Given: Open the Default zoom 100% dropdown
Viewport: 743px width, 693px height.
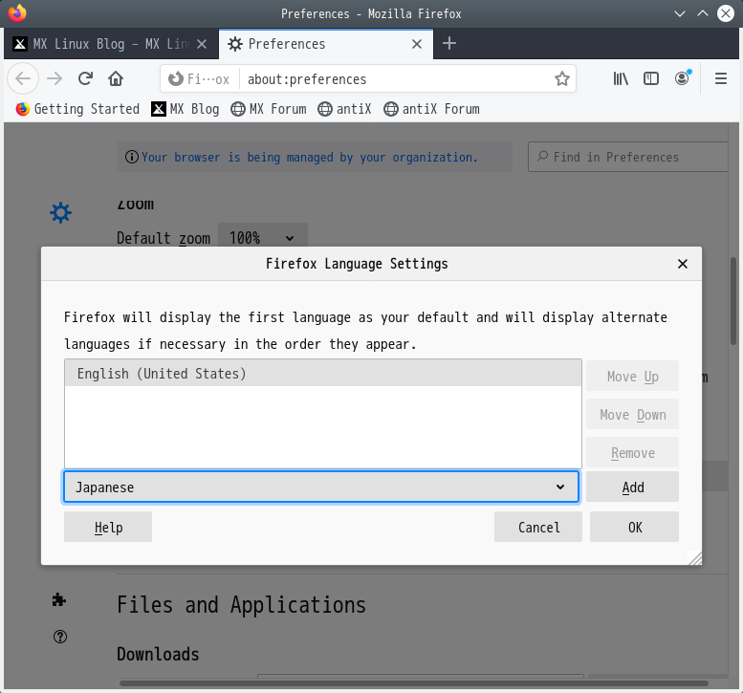Looking at the screenshot, I should click(x=263, y=237).
